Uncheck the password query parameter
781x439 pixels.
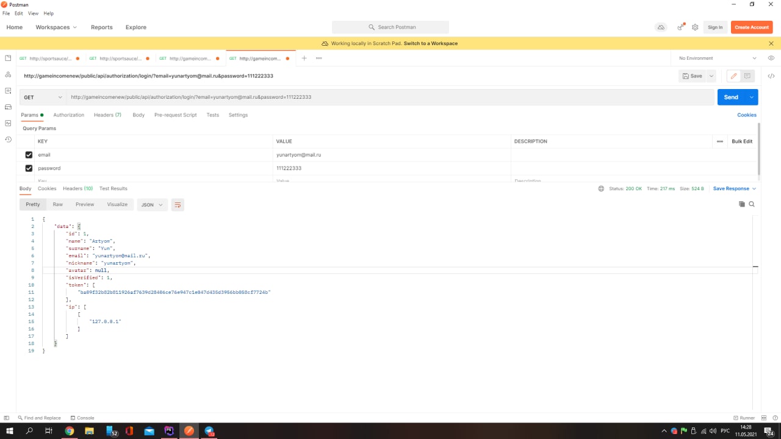[x=29, y=168]
